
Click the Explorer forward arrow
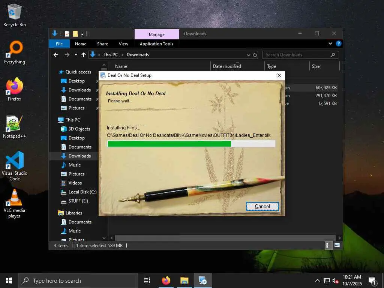[67, 55]
